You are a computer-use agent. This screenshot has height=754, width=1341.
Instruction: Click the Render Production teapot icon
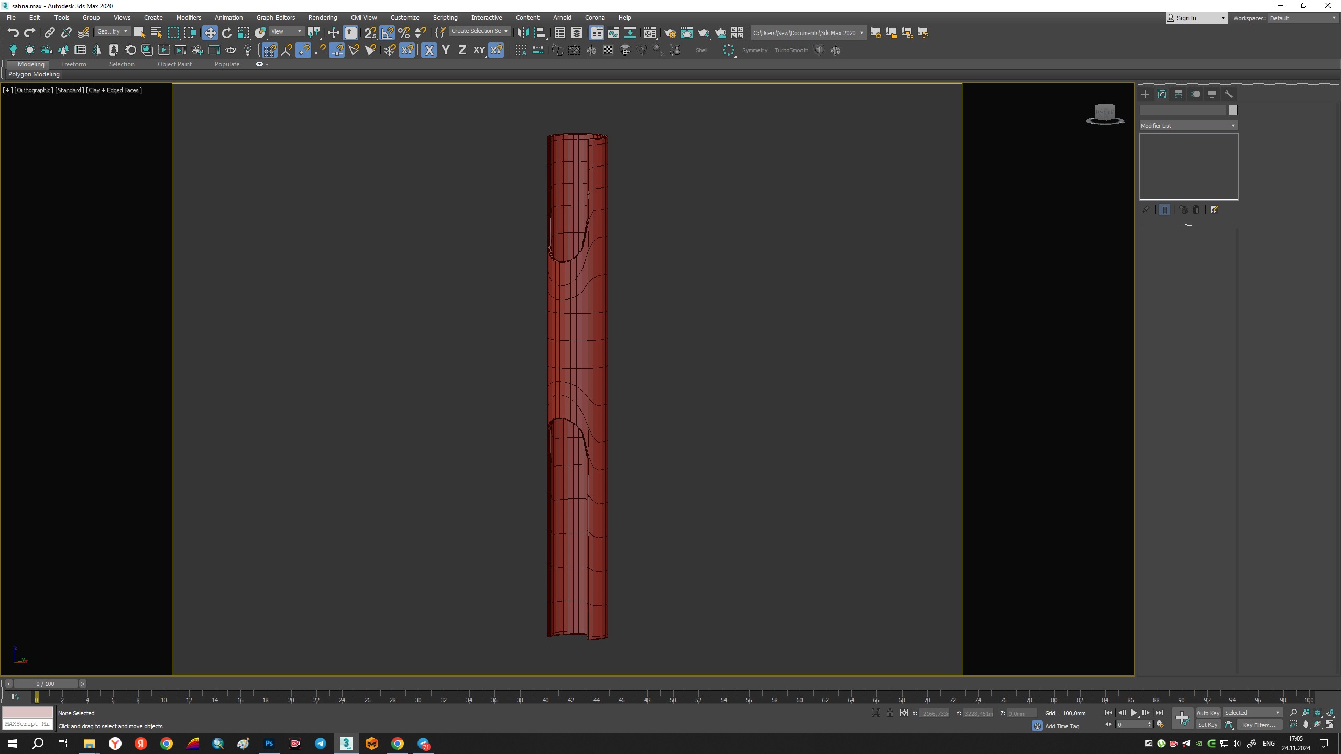[703, 33]
